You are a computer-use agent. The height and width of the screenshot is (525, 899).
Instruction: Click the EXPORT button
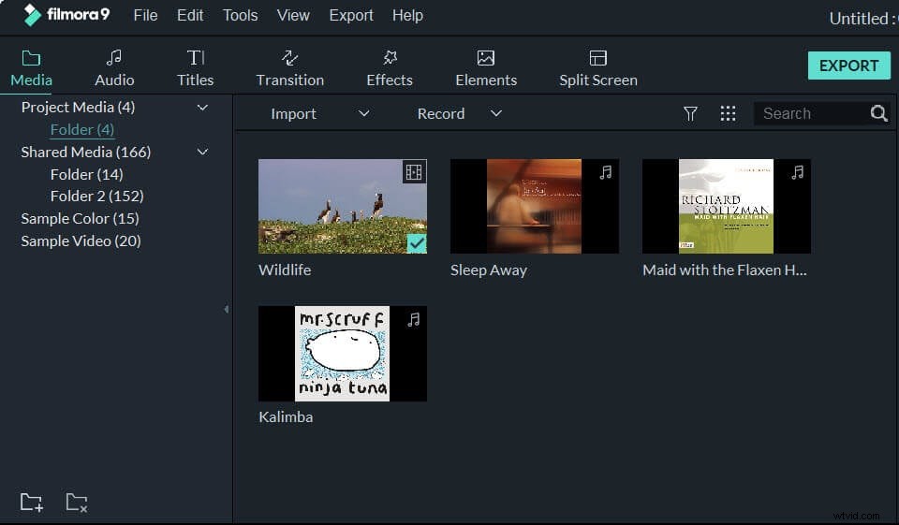tap(848, 66)
